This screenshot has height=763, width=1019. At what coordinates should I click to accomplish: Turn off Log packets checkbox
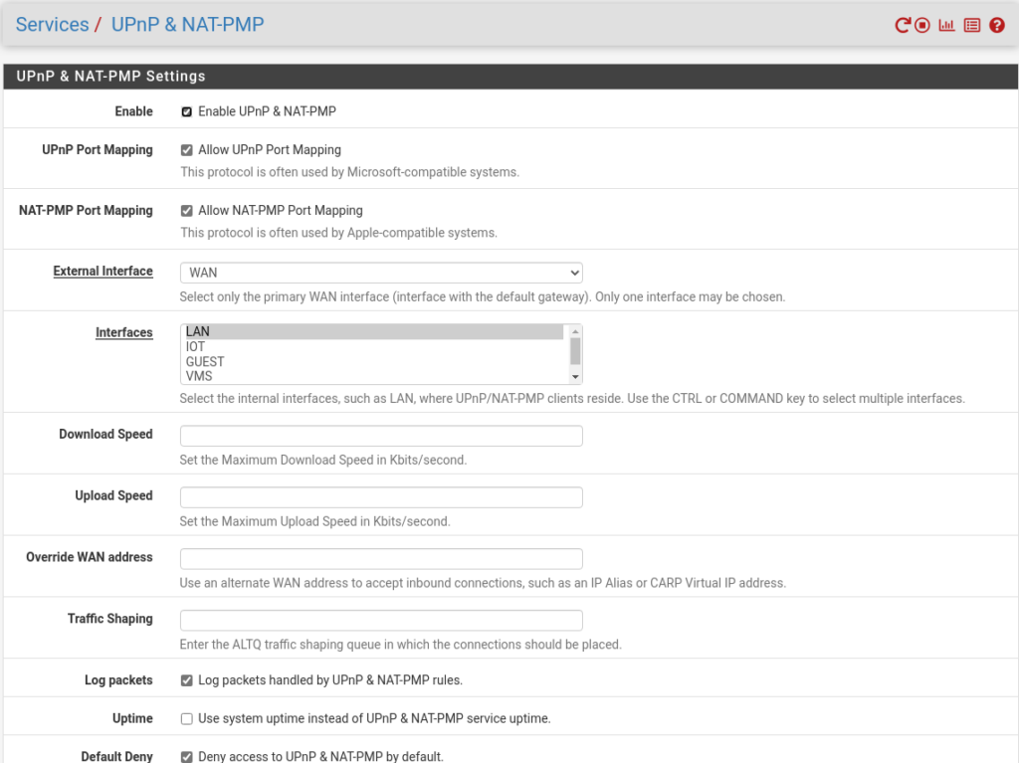pyautogui.click(x=187, y=680)
